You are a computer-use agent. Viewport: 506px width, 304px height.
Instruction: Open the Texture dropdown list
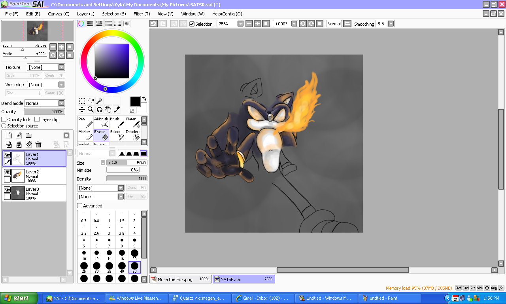(x=61, y=67)
